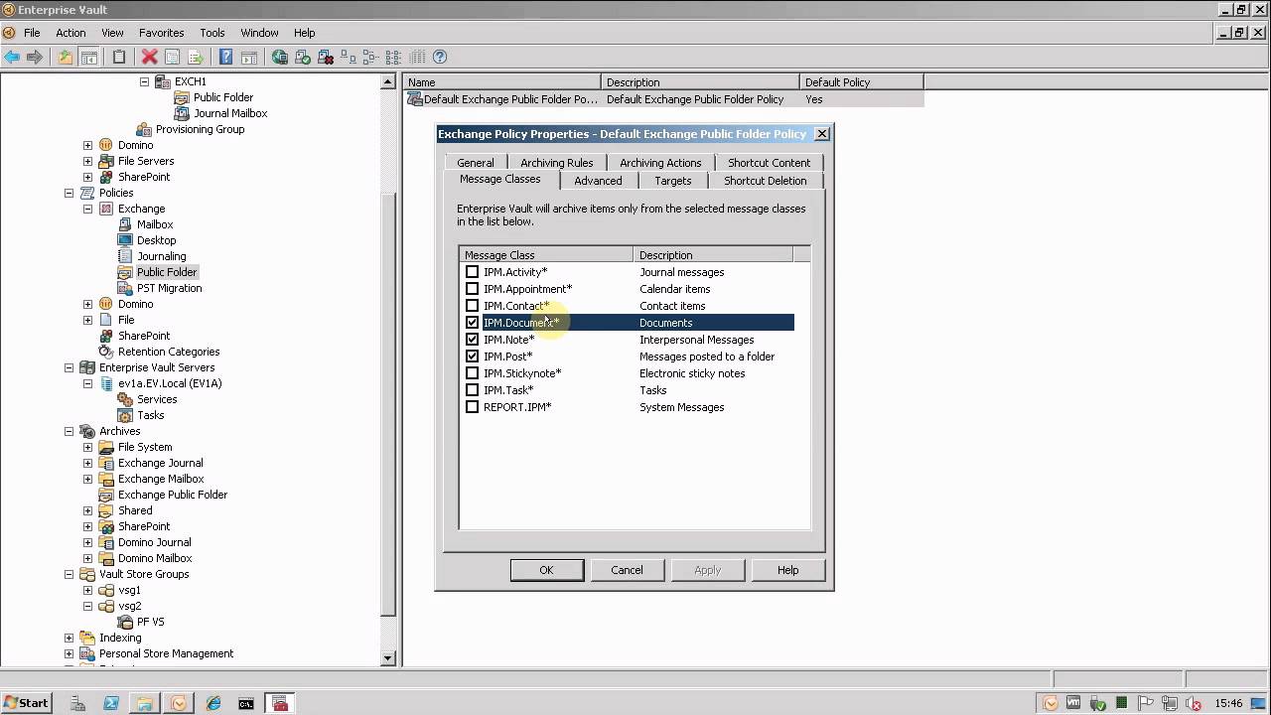Collapse the Archives tree node
1271x715 pixels.
pos(69,431)
